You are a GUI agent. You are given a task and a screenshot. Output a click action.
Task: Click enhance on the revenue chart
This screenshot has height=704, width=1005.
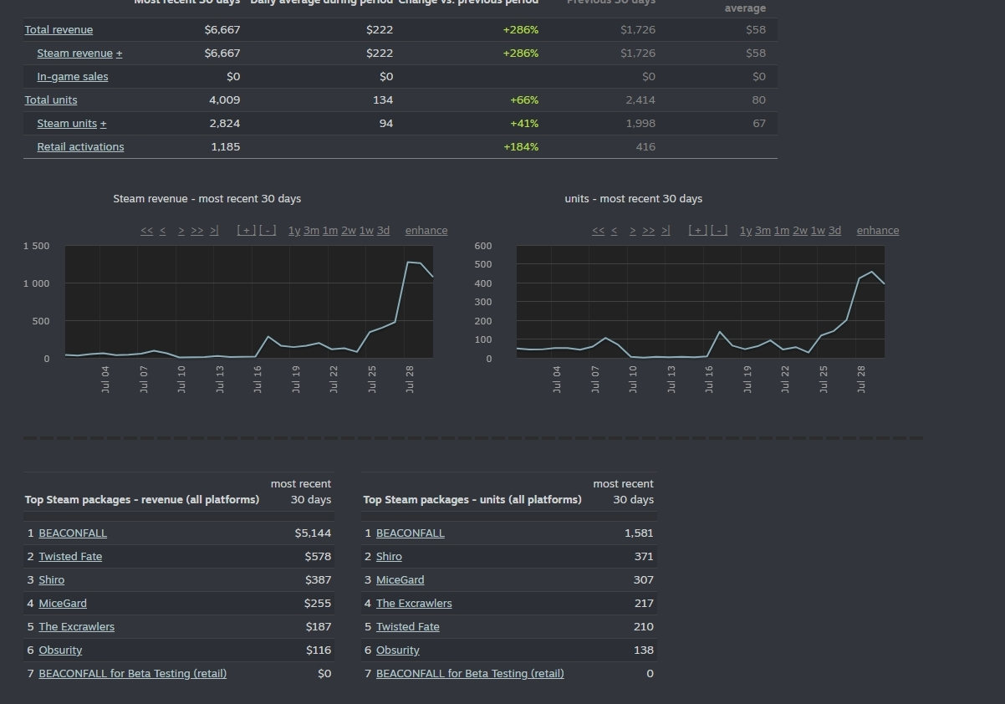tap(426, 231)
